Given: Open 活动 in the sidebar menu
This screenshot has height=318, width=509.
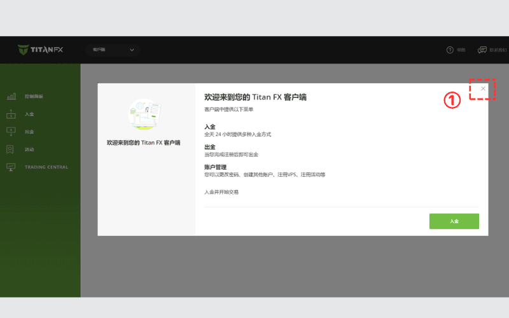Looking at the screenshot, I should pos(29,149).
